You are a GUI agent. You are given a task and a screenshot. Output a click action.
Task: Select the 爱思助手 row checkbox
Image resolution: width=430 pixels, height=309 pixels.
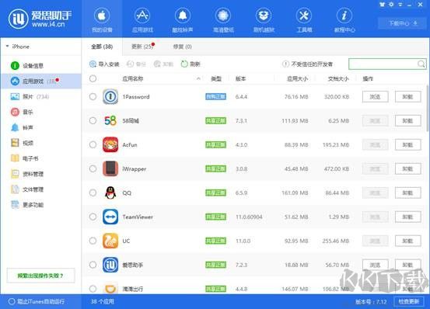pos(93,265)
